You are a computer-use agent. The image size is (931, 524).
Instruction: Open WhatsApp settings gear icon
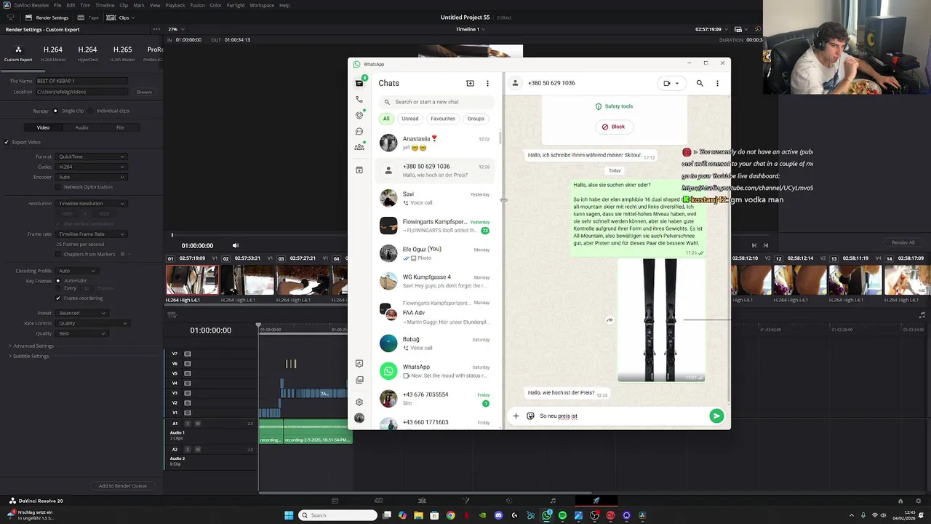[x=359, y=402]
